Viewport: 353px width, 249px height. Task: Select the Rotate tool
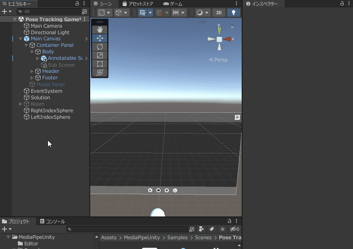tap(100, 47)
